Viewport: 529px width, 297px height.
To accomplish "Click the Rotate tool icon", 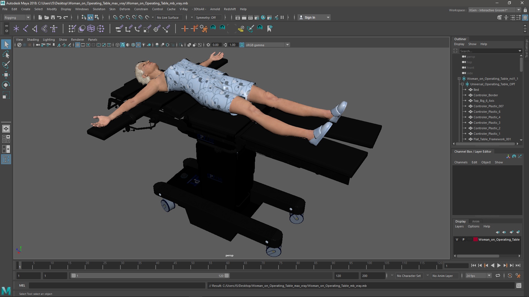I will [6, 85].
